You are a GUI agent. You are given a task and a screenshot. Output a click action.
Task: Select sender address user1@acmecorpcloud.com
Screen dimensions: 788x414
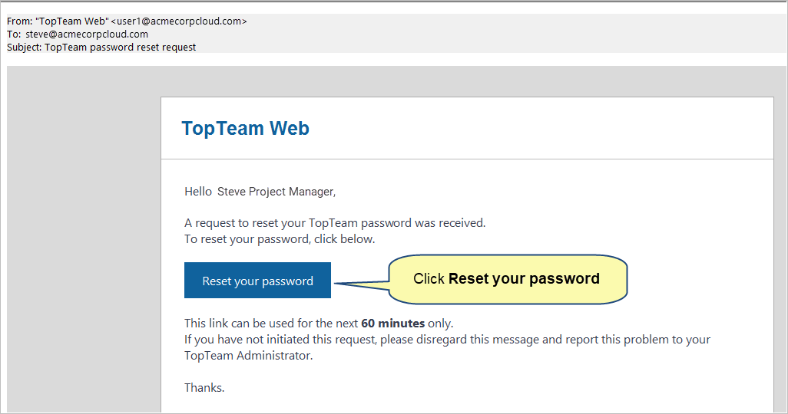point(179,21)
